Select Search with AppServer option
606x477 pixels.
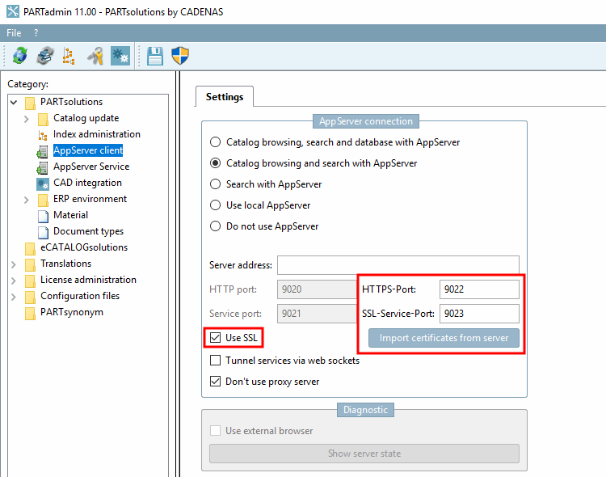tap(215, 184)
